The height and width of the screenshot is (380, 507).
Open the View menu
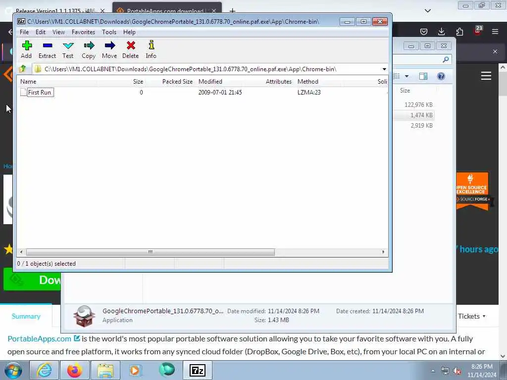tap(58, 32)
